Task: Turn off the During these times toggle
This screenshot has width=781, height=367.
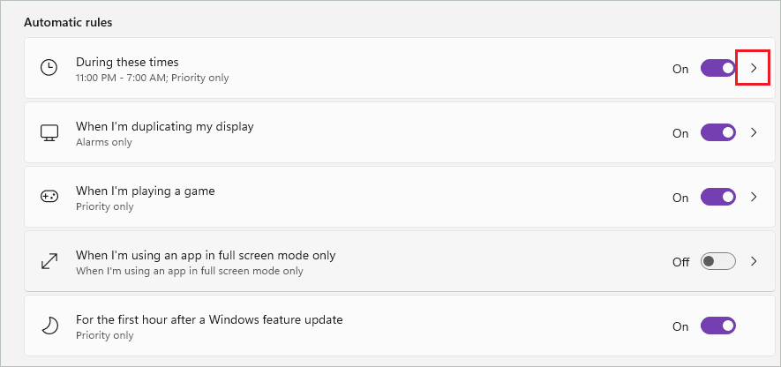Action: click(717, 68)
